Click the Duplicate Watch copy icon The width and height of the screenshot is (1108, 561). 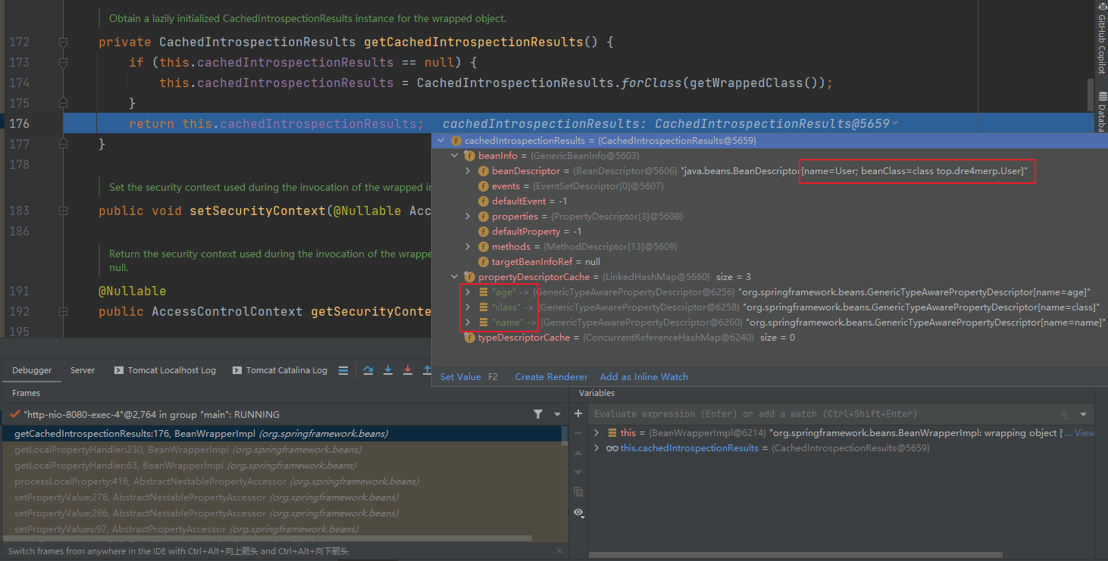click(578, 491)
